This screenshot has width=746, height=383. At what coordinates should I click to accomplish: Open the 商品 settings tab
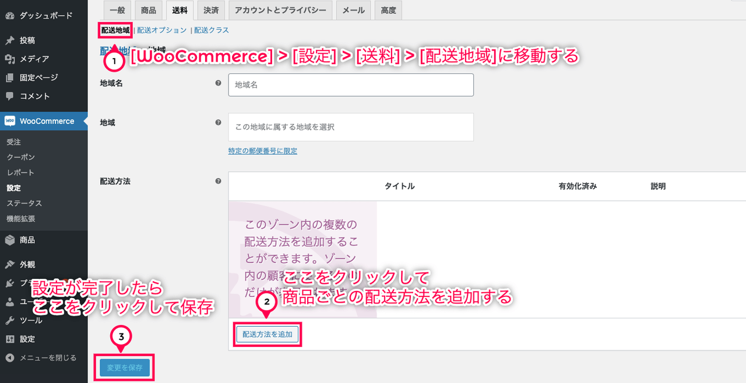click(x=148, y=10)
